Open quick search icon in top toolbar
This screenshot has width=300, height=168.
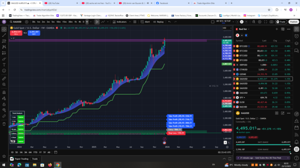click(x=253, y=22)
